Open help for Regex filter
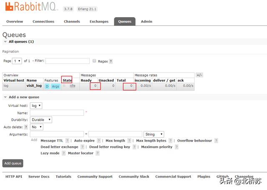Image resolution: width=267 pixels, height=190 pixels. (111, 61)
